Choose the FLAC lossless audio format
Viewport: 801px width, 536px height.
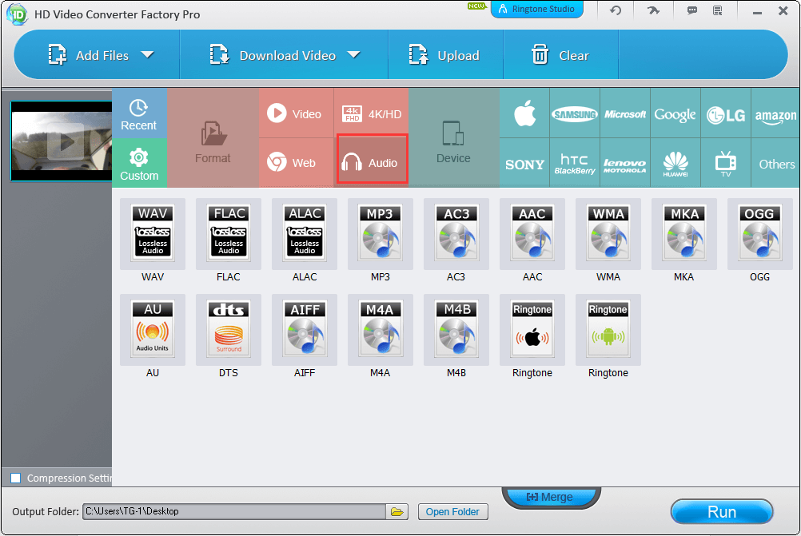(x=229, y=233)
